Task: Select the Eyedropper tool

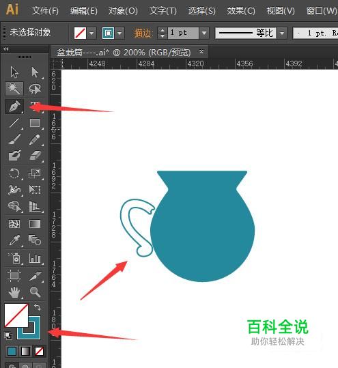Action: 14,240
